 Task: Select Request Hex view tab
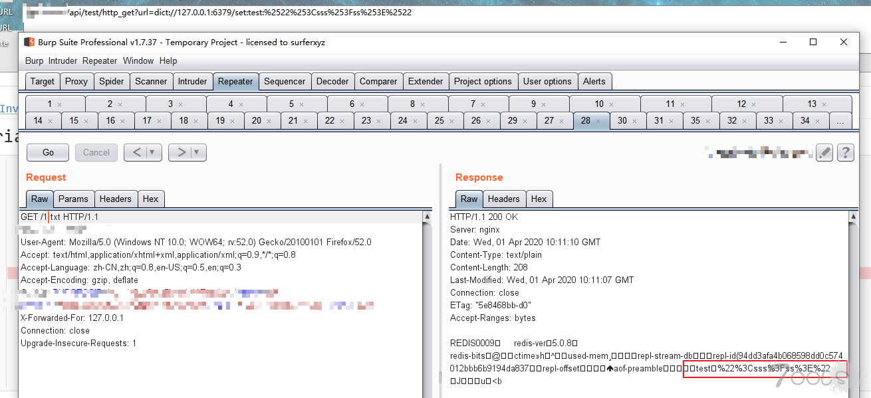[x=151, y=199]
